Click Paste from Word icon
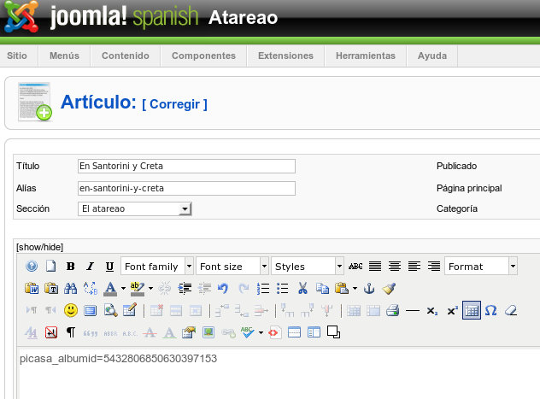 click(x=32, y=288)
